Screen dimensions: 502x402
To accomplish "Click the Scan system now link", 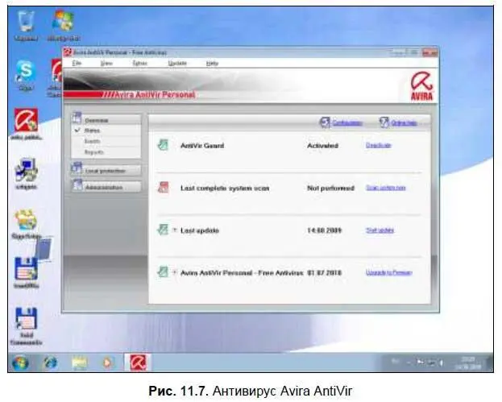I will [386, 188].
